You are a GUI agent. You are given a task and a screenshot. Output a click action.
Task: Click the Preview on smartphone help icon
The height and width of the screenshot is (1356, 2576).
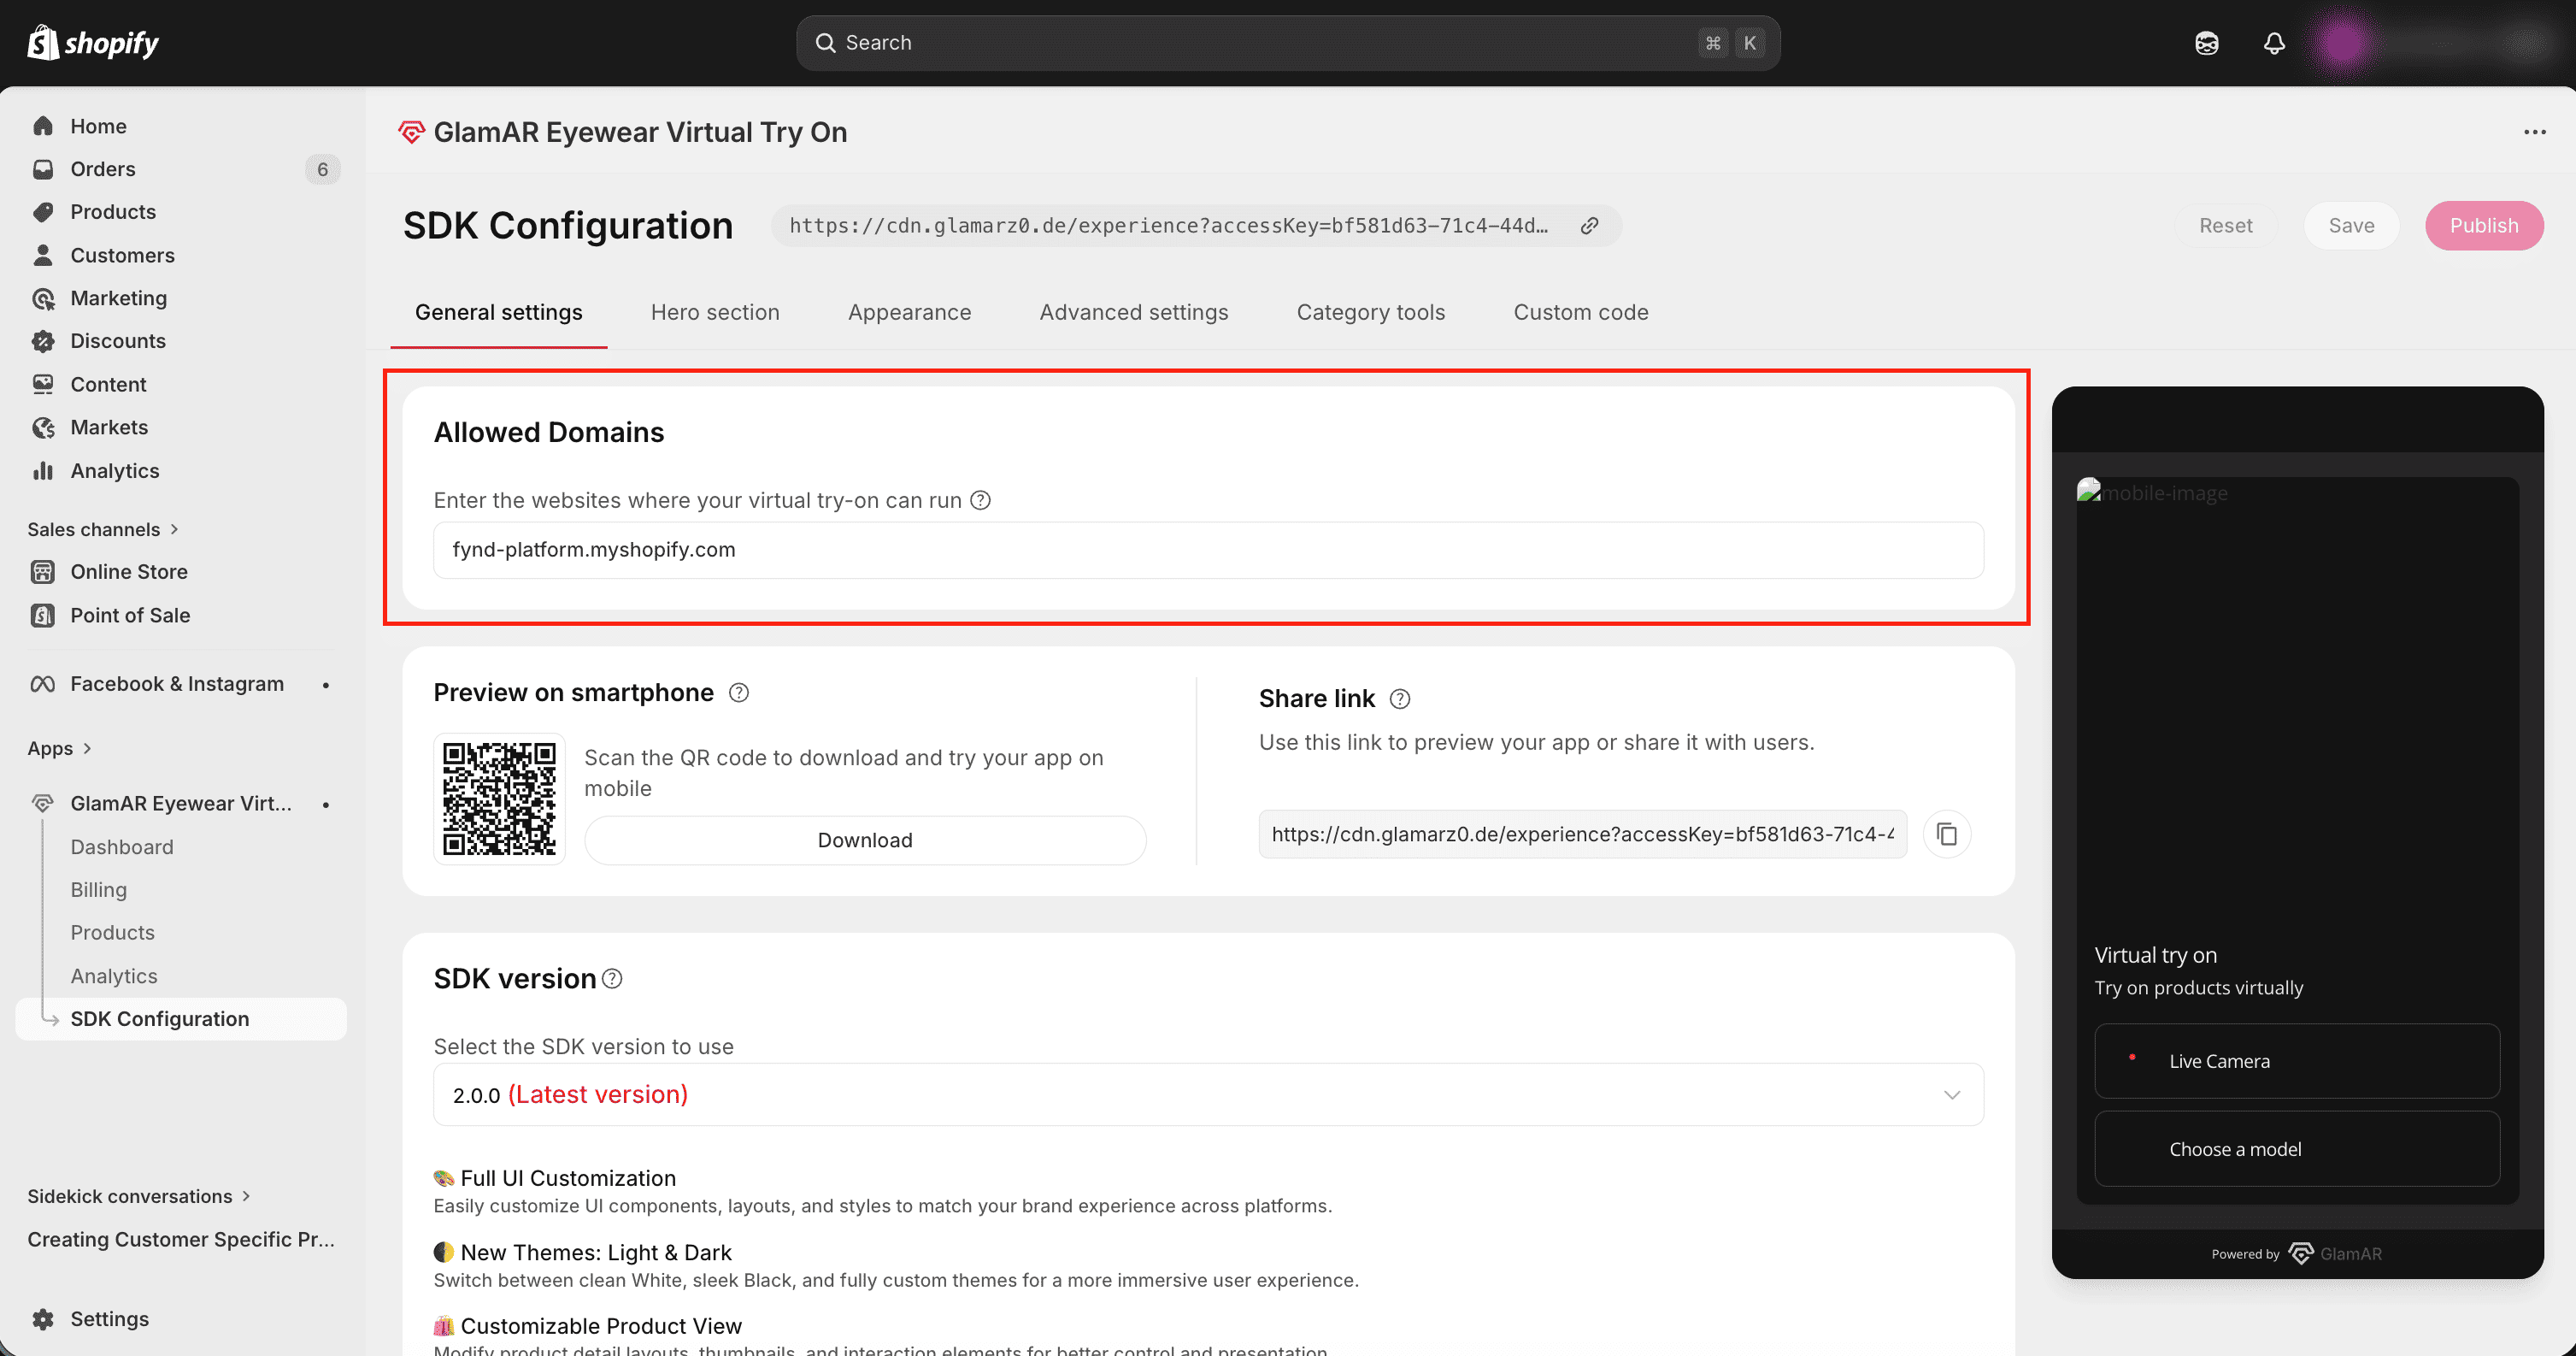739,692
